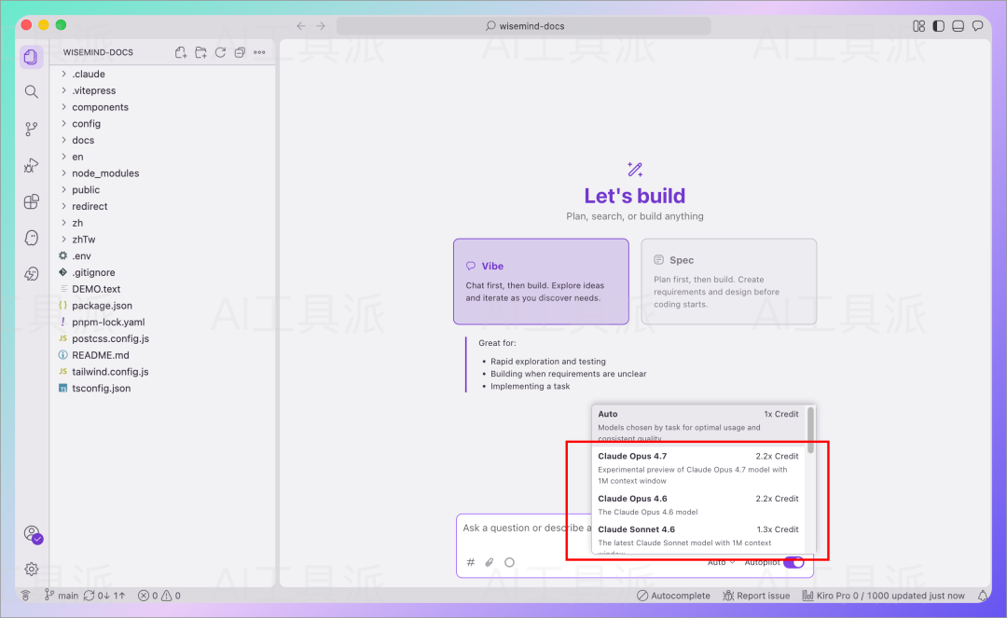This screenshot has width=1007, height=618.
Task: Click the wisemind-docs search command bar
Action: [523, 26]
